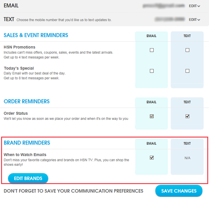The image size is (209, 204).
Task: Select the blurred email address field
Action: (x=164, y=6)
